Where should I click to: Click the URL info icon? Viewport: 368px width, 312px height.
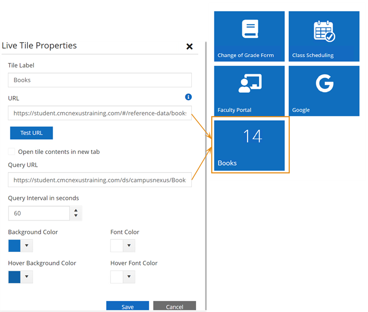(188, 97)
